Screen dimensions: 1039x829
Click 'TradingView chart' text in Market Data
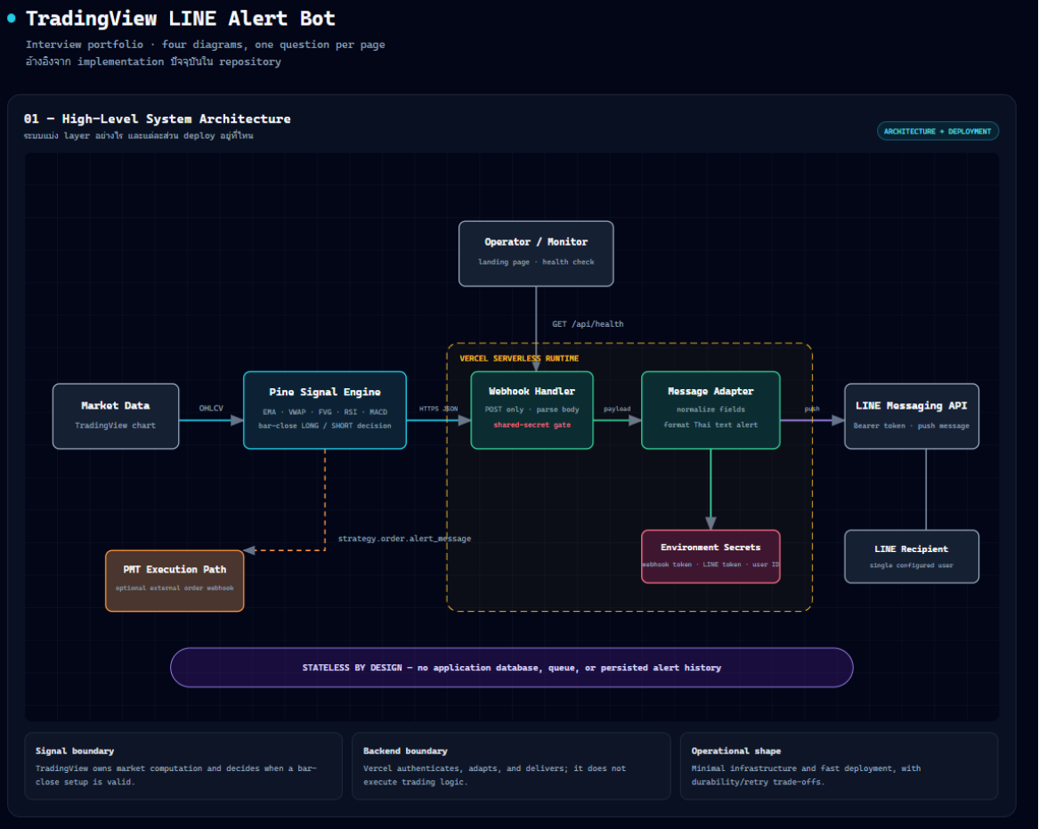[x=116, y=426]
